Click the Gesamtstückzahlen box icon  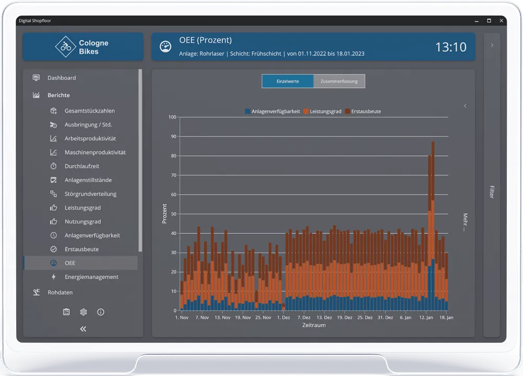click(53, 111)
